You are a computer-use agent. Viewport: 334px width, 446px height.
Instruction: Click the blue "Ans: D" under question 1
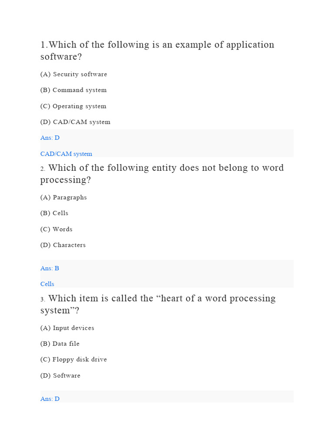[50, 138]
